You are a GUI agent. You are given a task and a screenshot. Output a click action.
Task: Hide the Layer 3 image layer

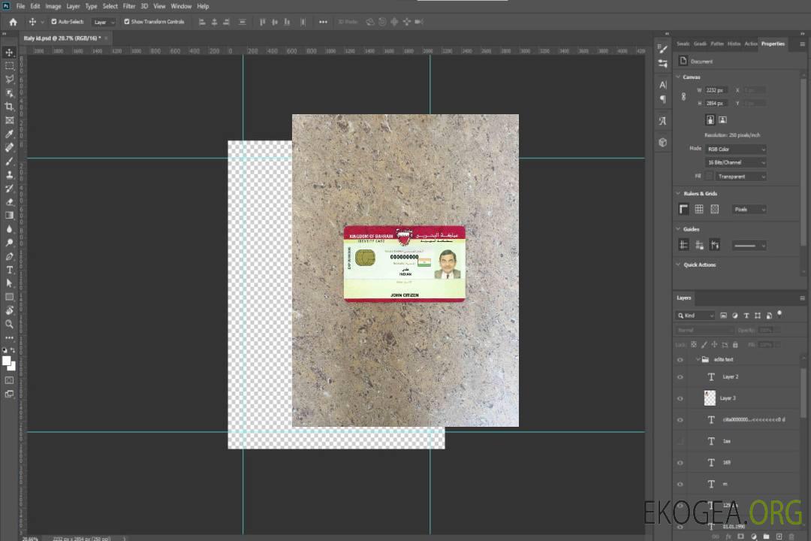[x=680, y=399]
